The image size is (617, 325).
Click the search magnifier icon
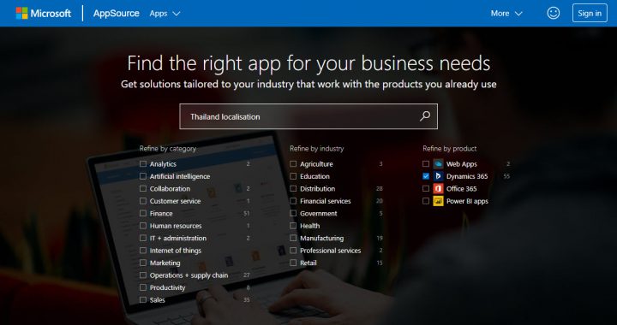425,116
